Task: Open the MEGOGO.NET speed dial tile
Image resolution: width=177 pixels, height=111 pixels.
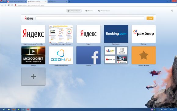Action: 33,55
